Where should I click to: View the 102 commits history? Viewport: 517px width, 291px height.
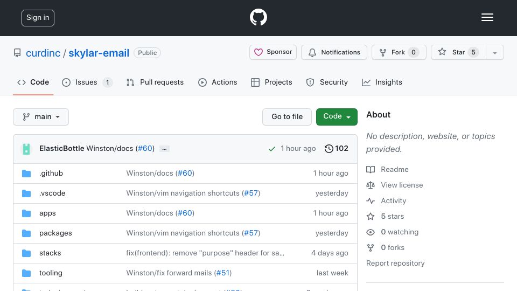point(336,149)
